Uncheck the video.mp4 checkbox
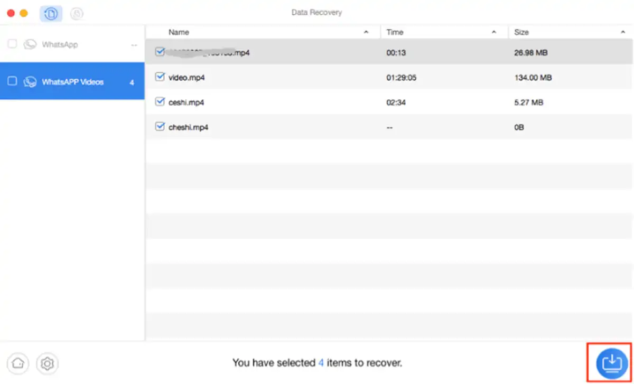 (160, 77)
